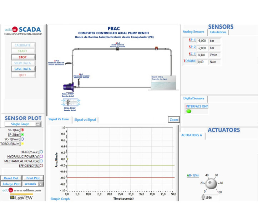Toggle the SP-2(bar) plot radio button
The image size is (258, 209).
22,135
